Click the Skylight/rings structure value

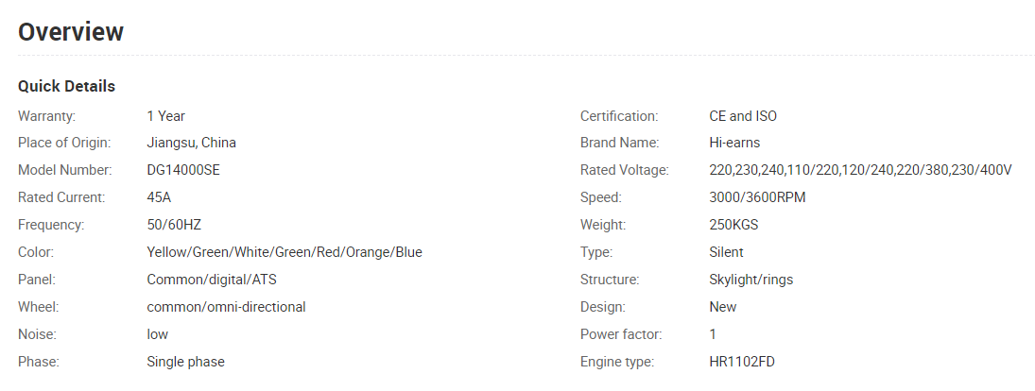click(751, 280)
